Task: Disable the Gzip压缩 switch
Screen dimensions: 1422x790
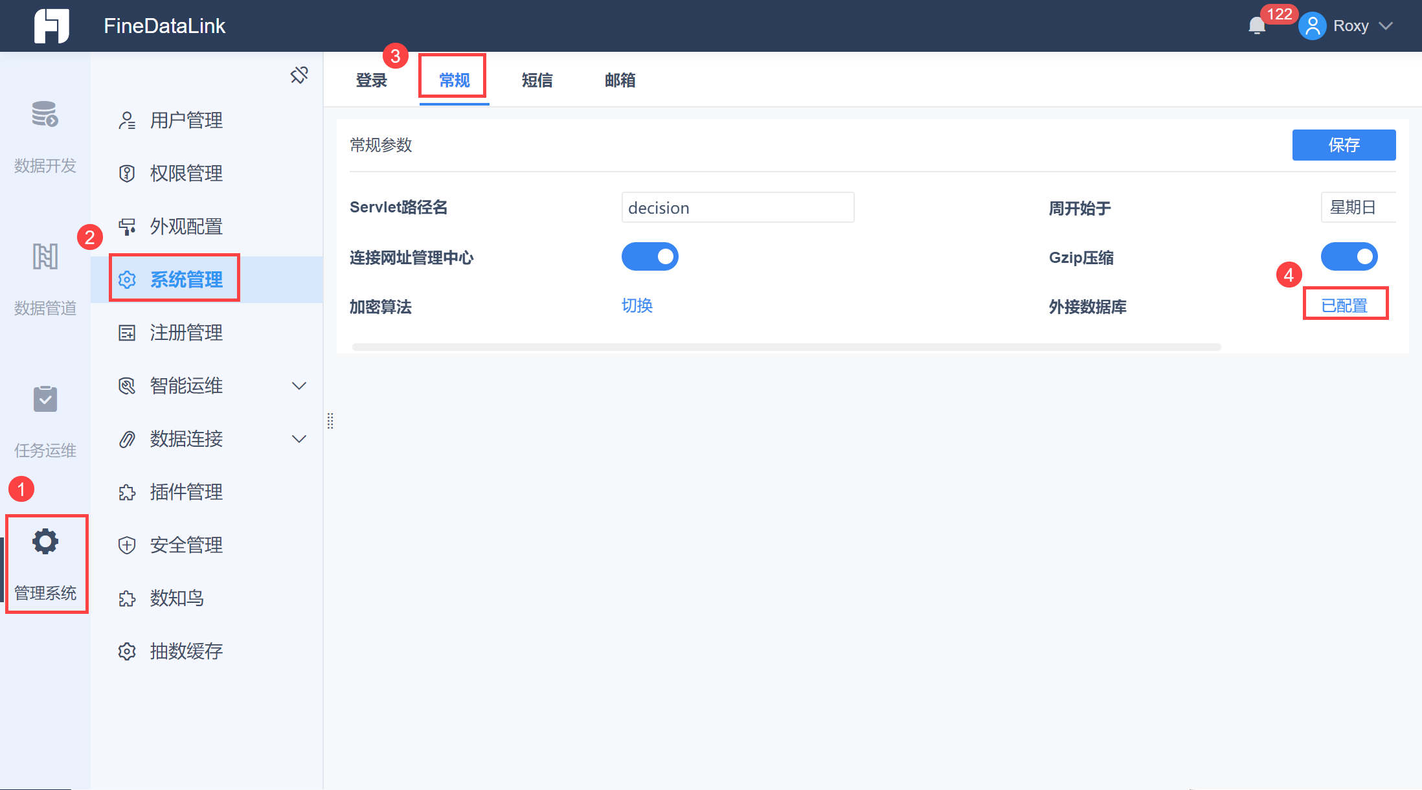Action: [1349, 256]
